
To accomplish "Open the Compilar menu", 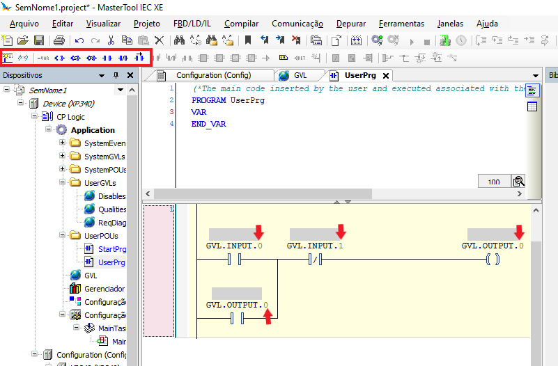I will pos(241,24).
